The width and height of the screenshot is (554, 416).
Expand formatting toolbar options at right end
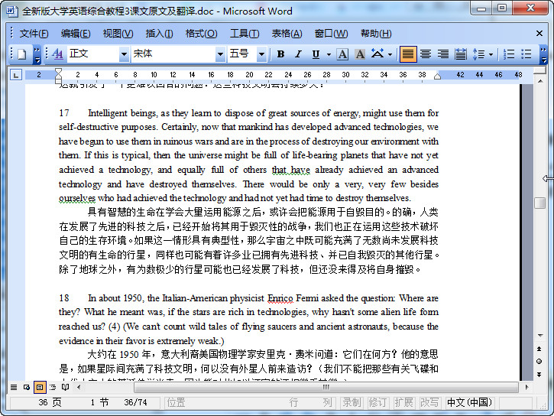[544, 54]
